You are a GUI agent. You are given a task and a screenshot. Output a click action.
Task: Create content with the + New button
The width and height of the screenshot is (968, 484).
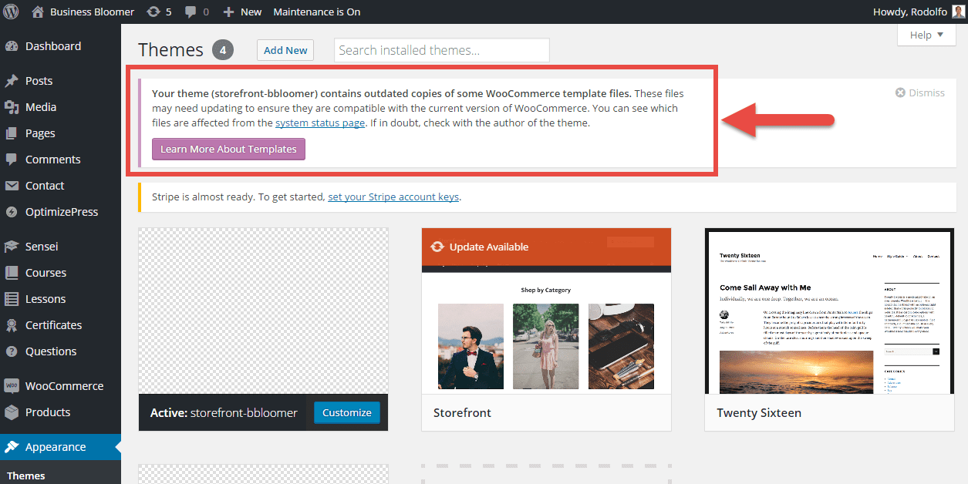(242, 12)
